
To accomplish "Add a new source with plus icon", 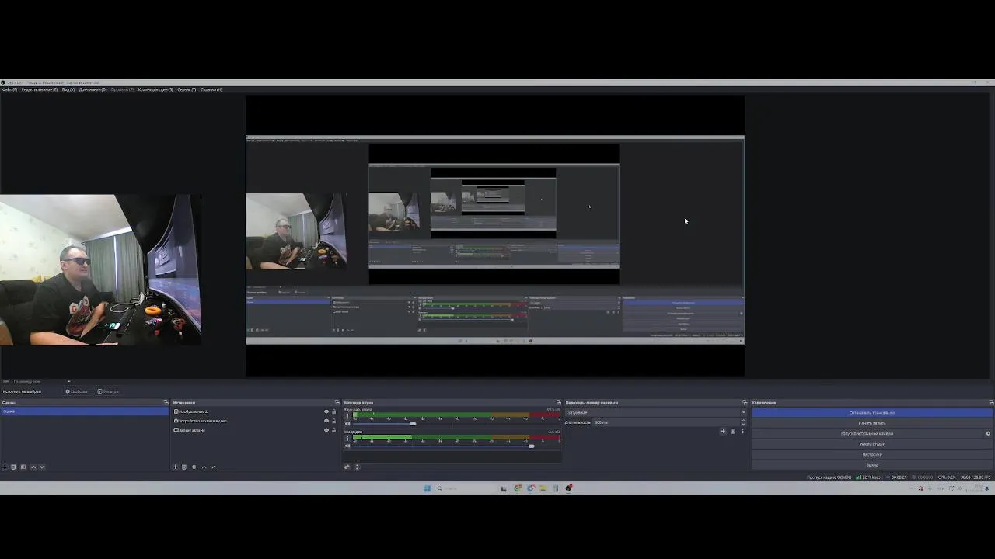I will pyautogui.click(x=176, y=467).
